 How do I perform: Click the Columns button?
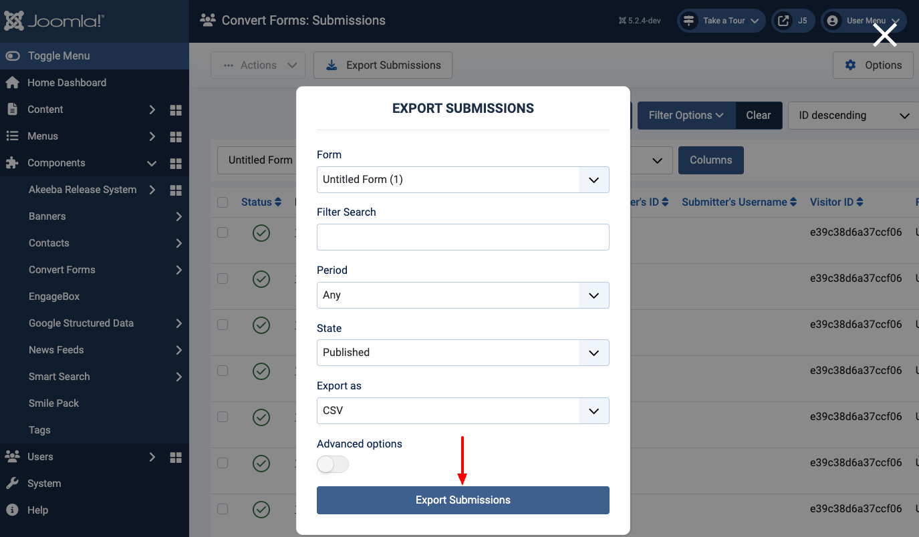pos(711,160)
